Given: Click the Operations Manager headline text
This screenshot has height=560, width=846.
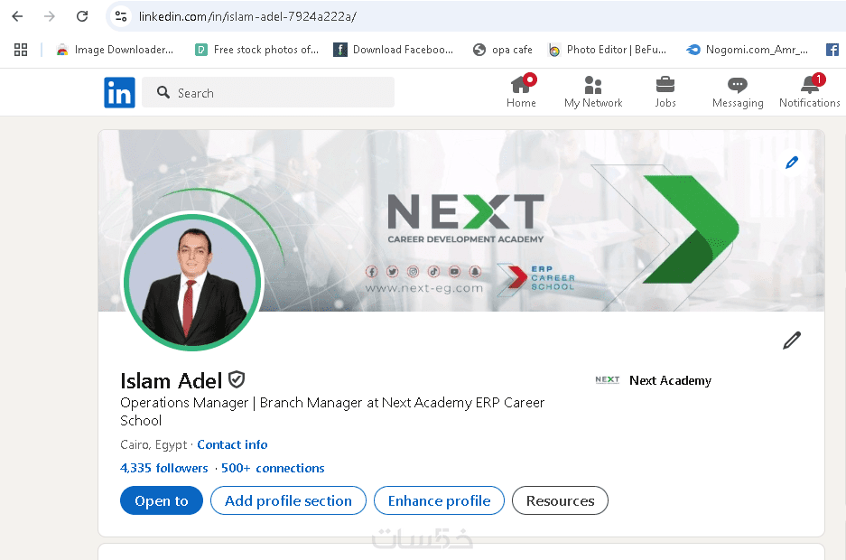Looking at the screenshot, I should [332, 411].
